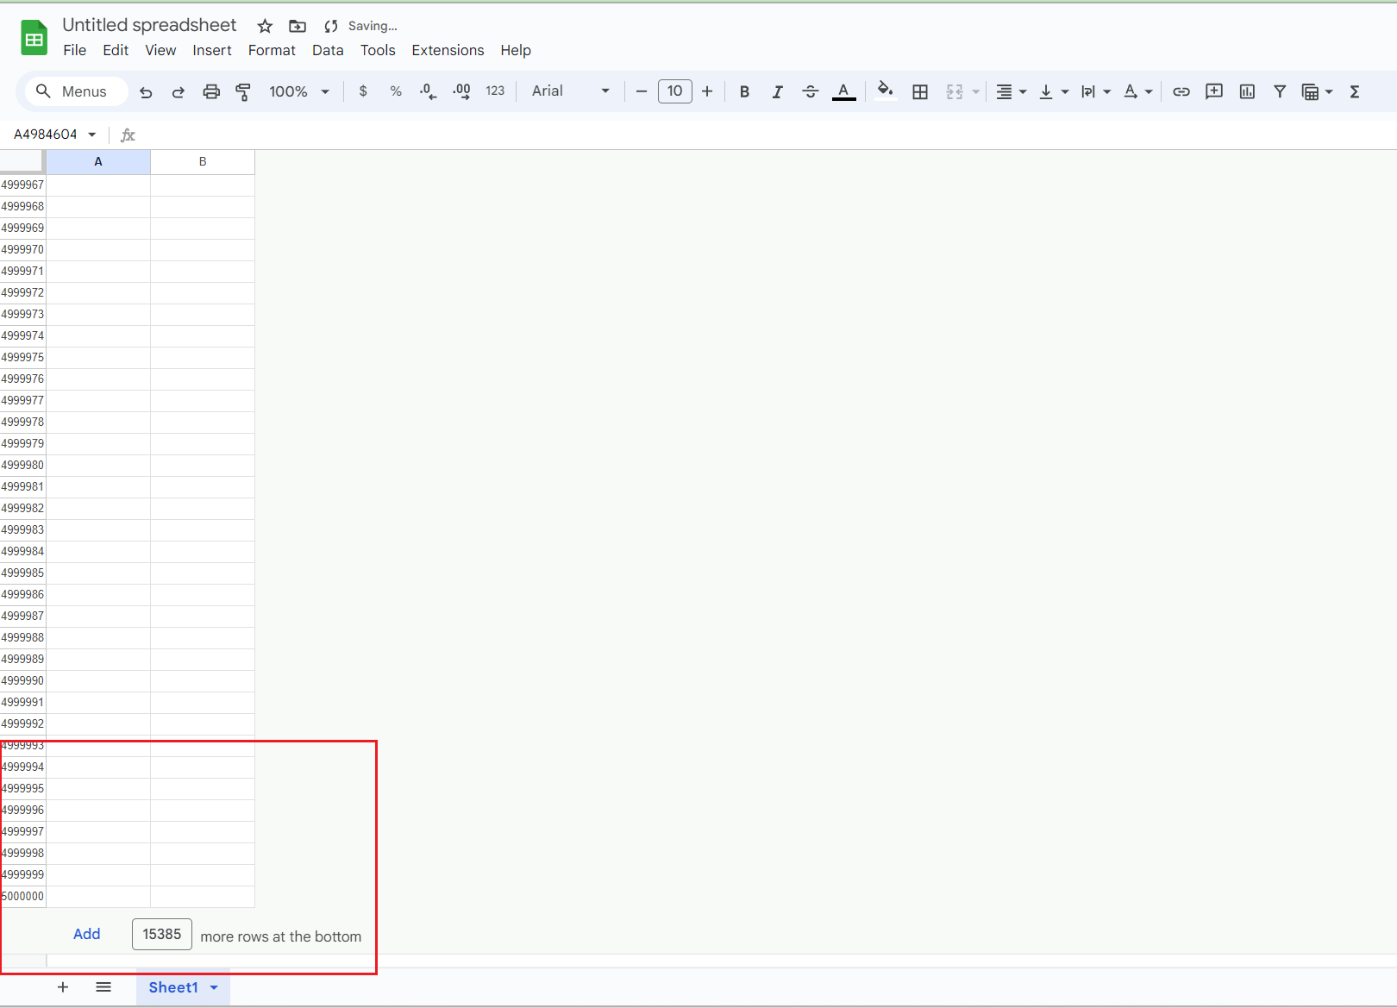This screenshot has width=1397, height=1008.
Task: Click the print icon
Action: pos(211,91)
